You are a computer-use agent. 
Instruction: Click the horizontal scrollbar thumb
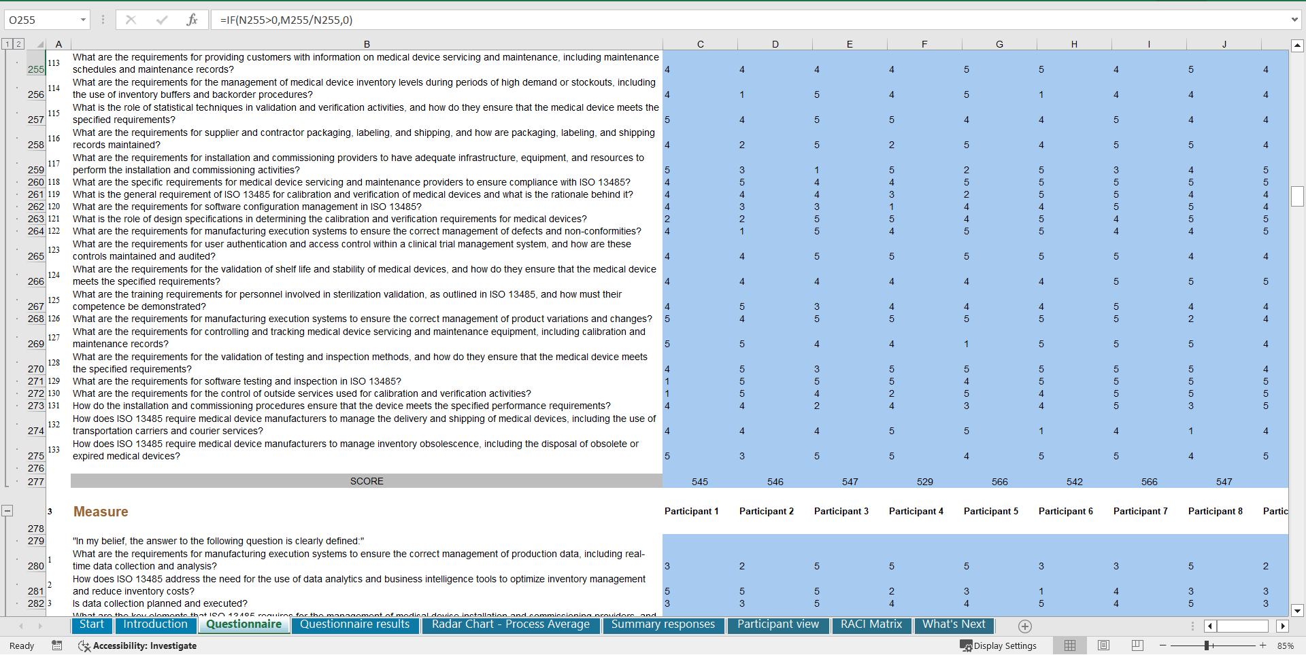(1242, 626)
